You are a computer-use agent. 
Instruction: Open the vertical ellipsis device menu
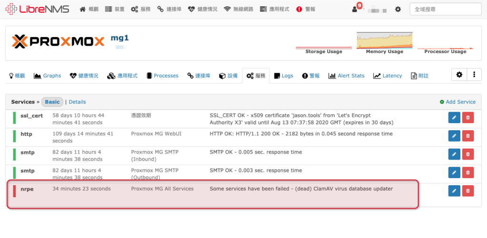474,75
